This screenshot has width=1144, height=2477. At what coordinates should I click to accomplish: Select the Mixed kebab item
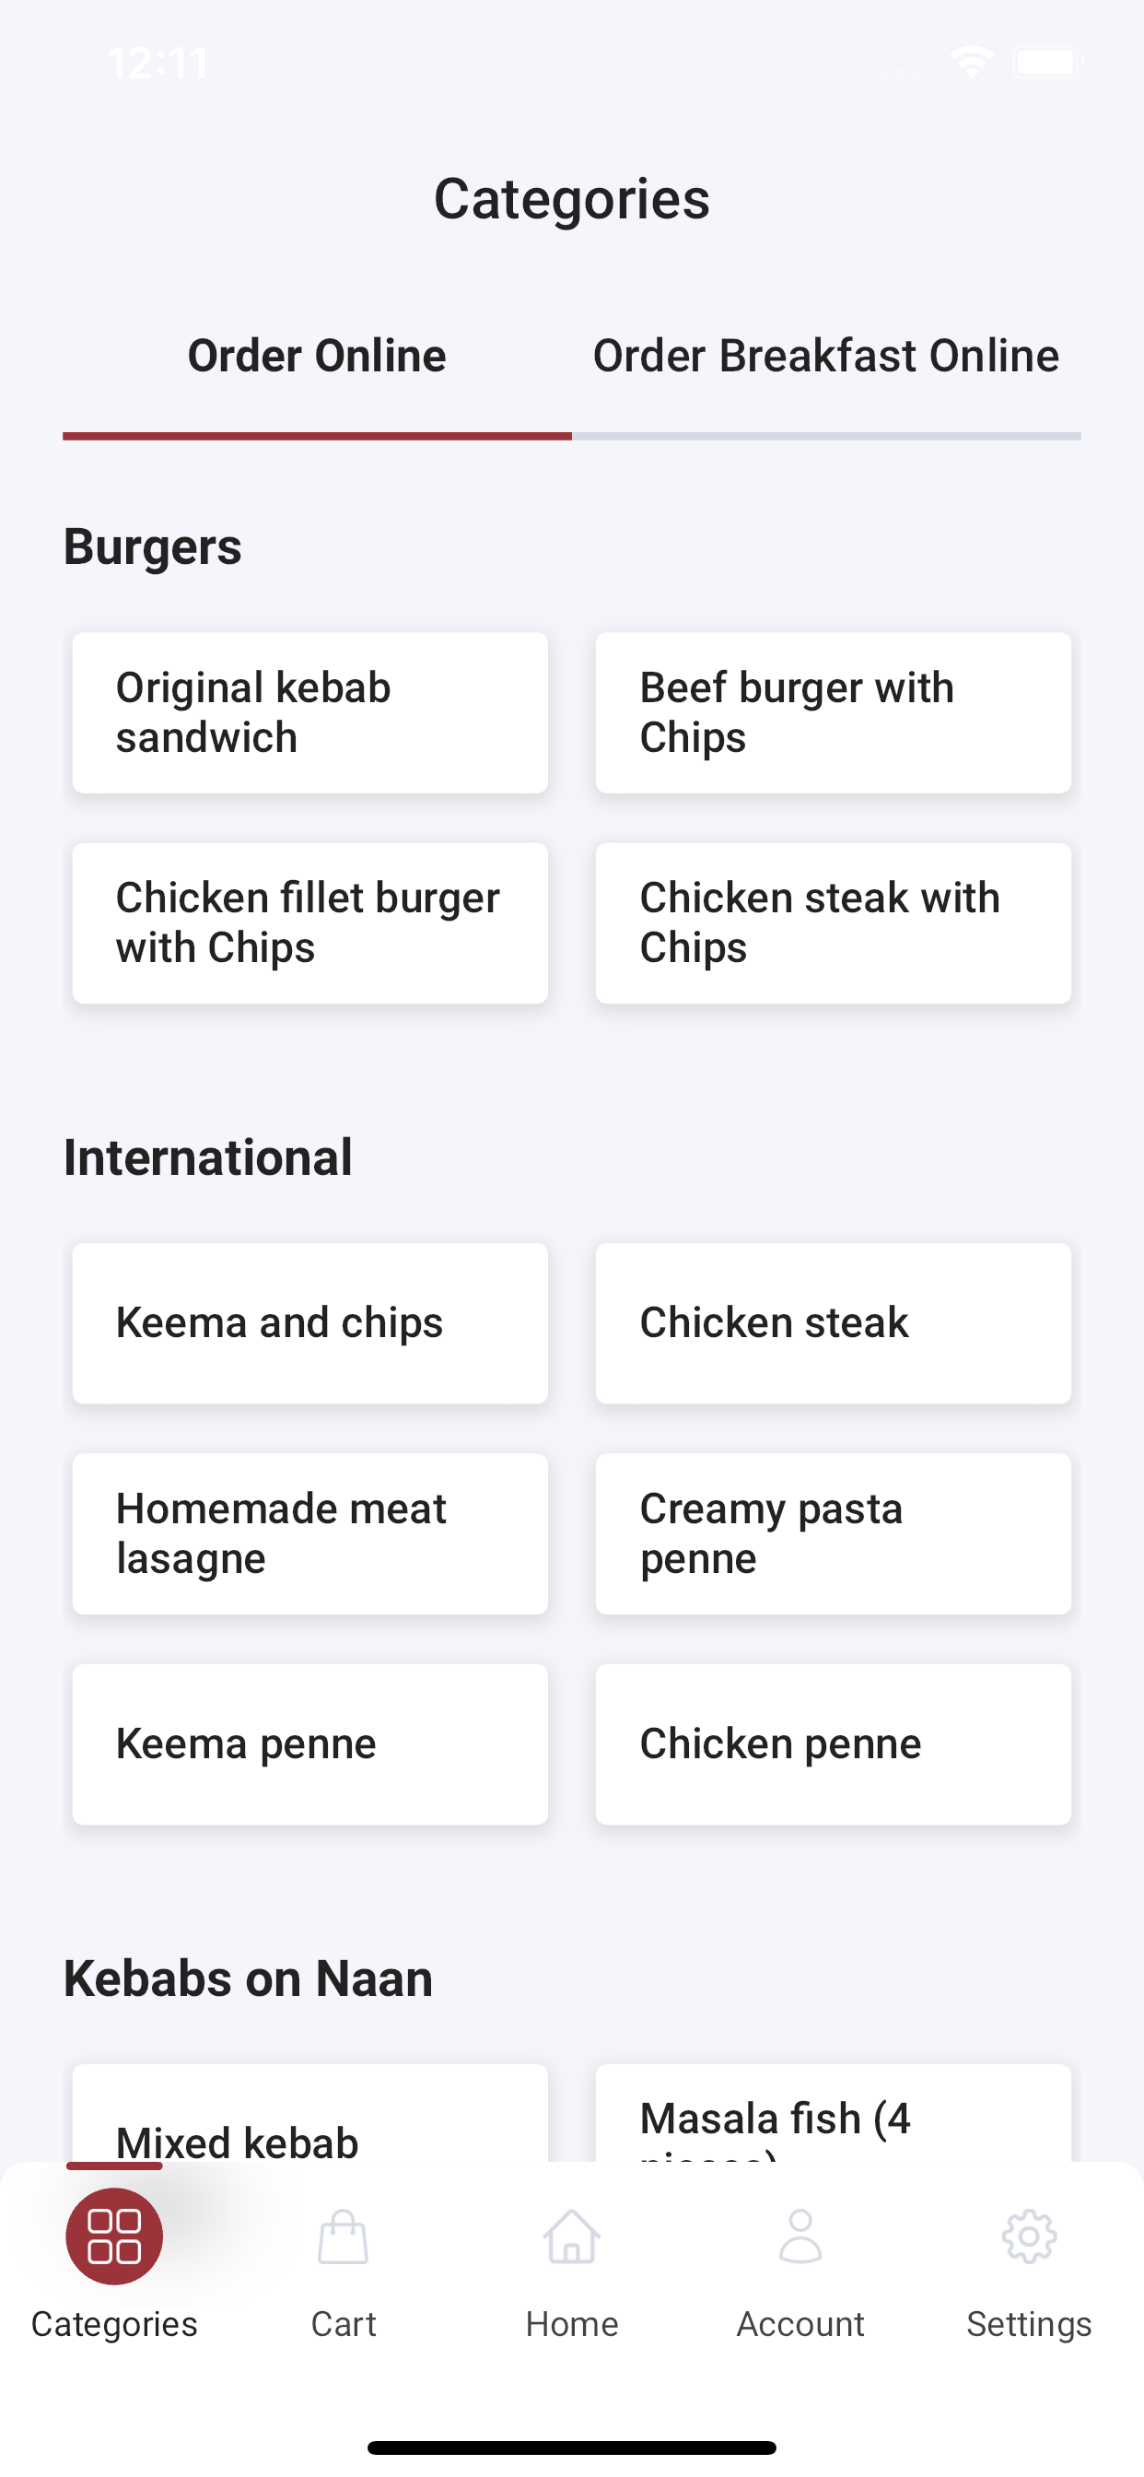click(x=309, y=2114)
